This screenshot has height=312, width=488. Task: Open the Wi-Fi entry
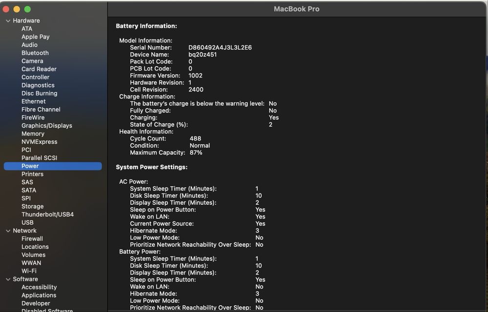pos(29,271)
